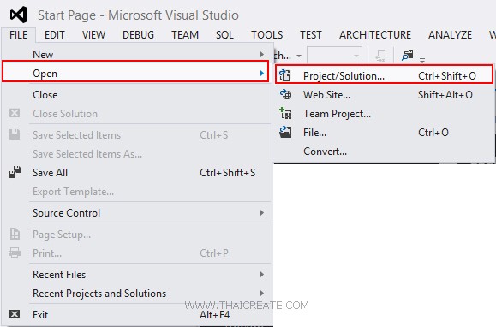Open the toolbar overflow options arrow

(x=422, y=60)
